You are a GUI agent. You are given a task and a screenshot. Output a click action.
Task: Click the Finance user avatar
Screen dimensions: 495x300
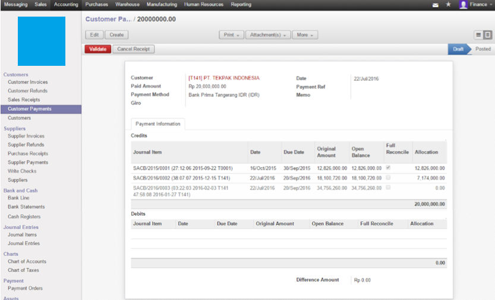464,5
